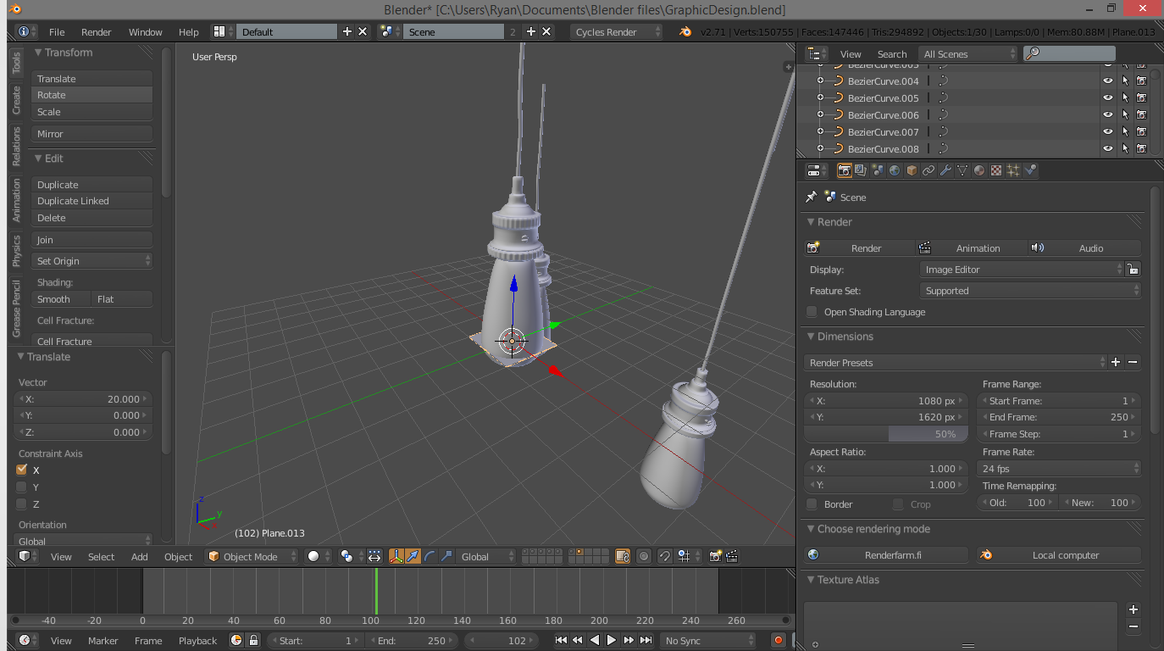Click the Duplicate Linked button

point(92,201)
